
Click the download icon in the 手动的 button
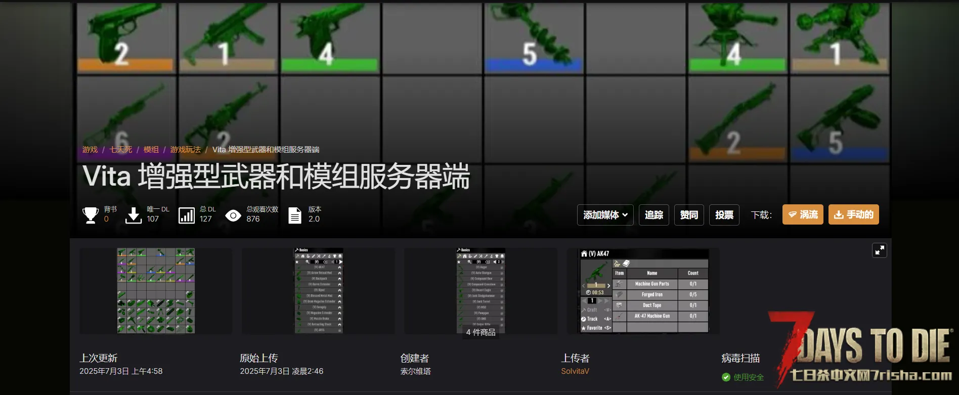[839, 214]
